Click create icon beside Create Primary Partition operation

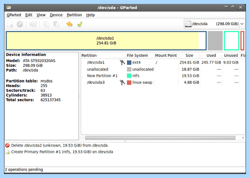point(7,152)
